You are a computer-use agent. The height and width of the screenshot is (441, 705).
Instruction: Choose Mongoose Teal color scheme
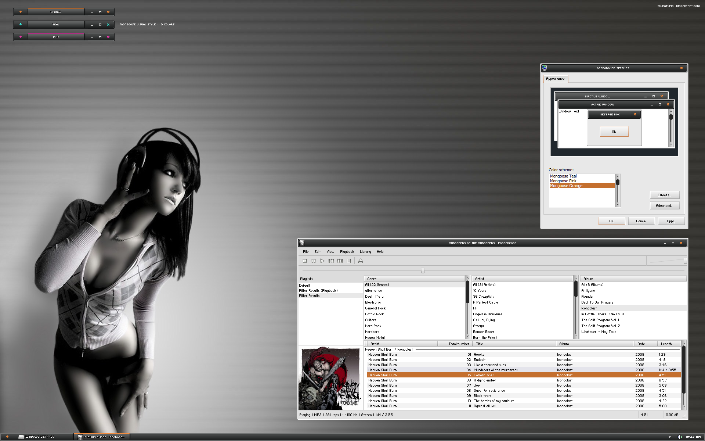pyautogui.click(x=563, y=176)
